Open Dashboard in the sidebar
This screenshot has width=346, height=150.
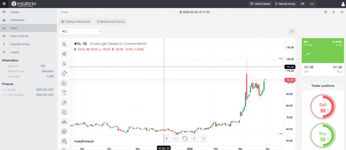(28, 20)
